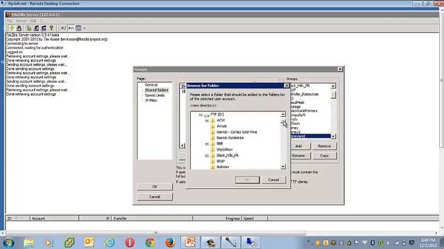Click the Transfer column header
Image resolution: width=444 pixels, height=249 pixels.
[153, 219]
